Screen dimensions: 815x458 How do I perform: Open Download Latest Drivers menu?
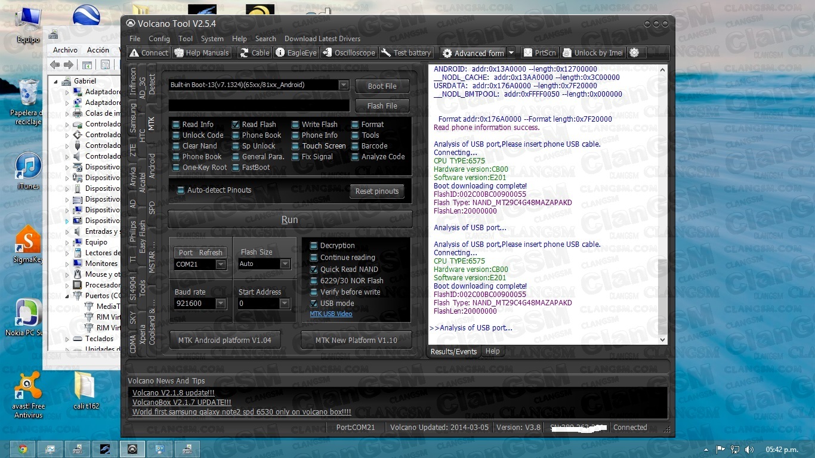pos(322,39)
